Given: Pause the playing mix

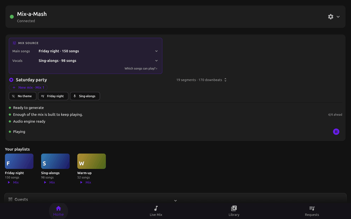Looking at the screenshot, I should coord(336,132).
